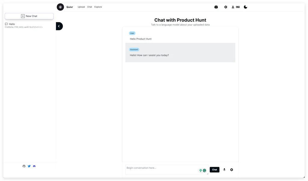The image size is (308, 181).
Task: Open the user account profile icon
Action: [233, 7]
